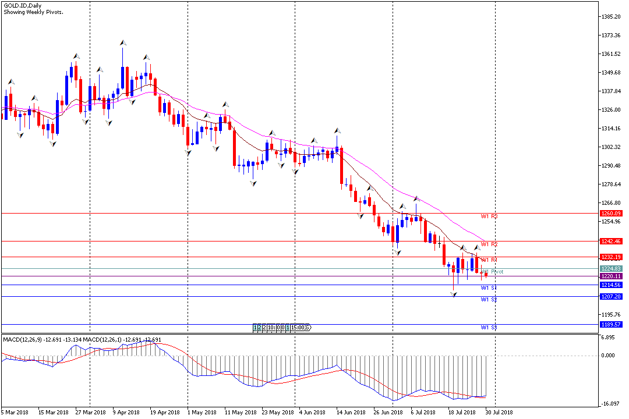Screen dimensions: 629x419
Task: Click the 1 May 2018 date label
Action: coord(202,413)
